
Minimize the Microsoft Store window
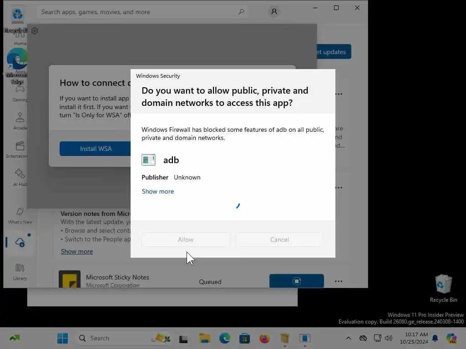pyautogui.click(x=316, y=8)
